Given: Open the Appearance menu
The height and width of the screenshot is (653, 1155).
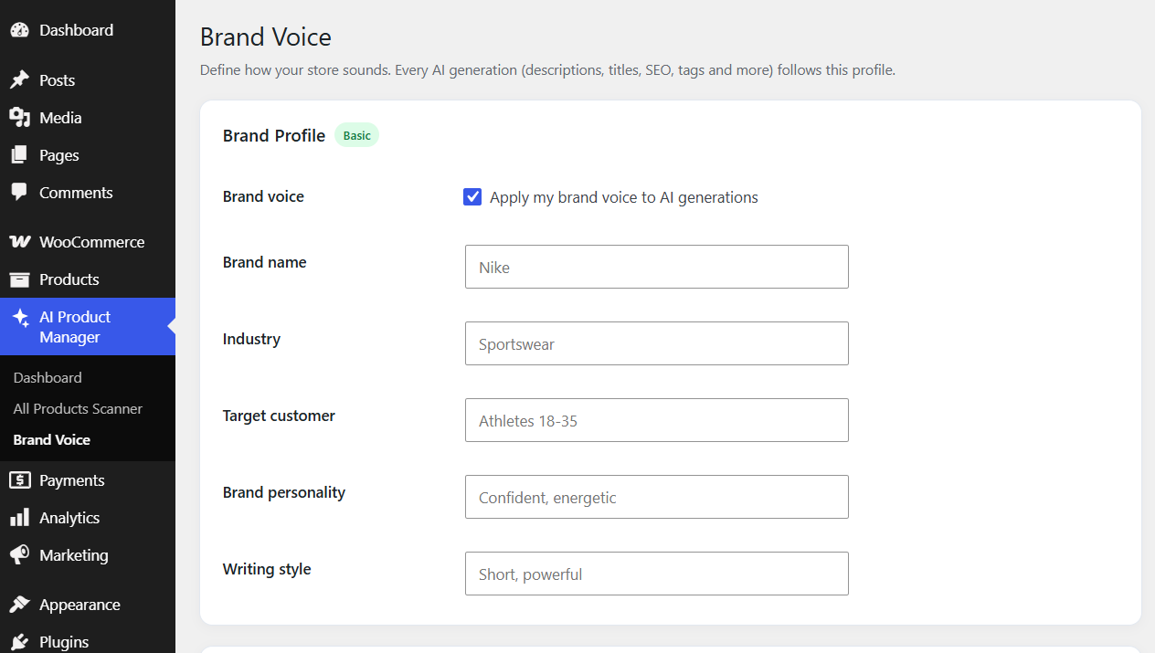Looking at the screenshot, I should [88, 605].
